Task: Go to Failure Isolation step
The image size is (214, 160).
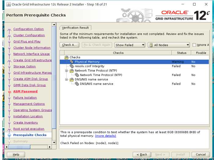Action: pyautogui.click(x=25, y=97)
